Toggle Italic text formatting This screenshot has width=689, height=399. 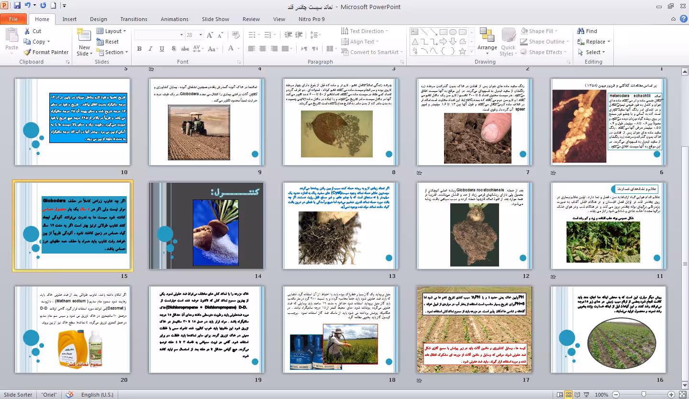tap(151, 49)
